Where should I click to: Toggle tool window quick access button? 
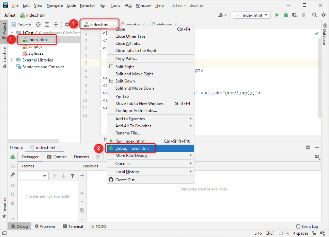pos(4,233)
